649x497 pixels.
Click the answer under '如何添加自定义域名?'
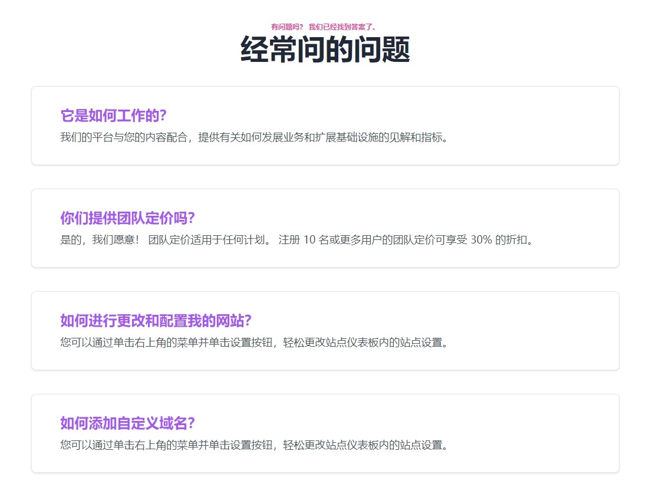[255, 445]
